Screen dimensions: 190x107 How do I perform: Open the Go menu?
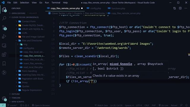41,3
